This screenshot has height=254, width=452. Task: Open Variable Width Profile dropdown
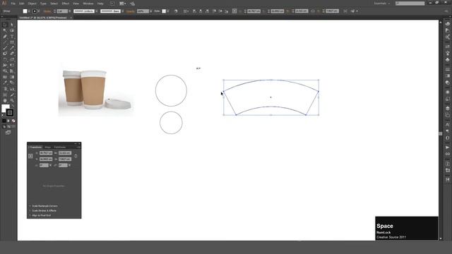[x=96, y=11]
